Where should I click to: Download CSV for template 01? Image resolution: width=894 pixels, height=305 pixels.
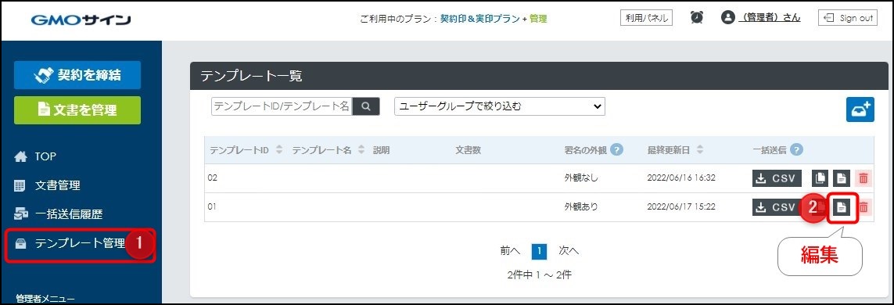777,207
